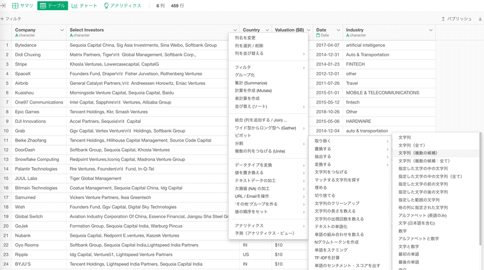Click the calendar type icon under Date header
484x270 pixels.
(x=318, y=35)
